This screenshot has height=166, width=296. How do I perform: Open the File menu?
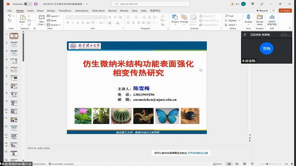point(10,11)
